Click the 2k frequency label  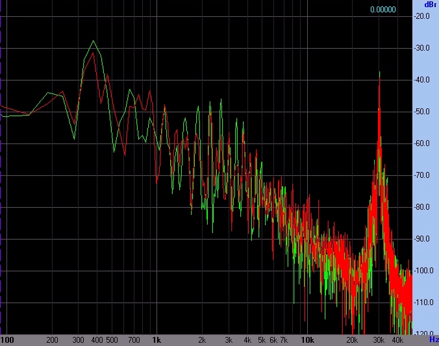pyautogui.click(x=202, y=340)
